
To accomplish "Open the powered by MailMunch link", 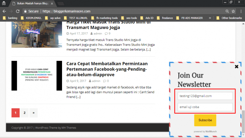I will (x=205, y=132).
